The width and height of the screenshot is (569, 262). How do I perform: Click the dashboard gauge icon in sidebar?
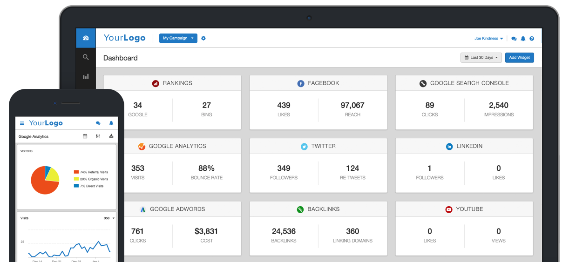(86, 38)
